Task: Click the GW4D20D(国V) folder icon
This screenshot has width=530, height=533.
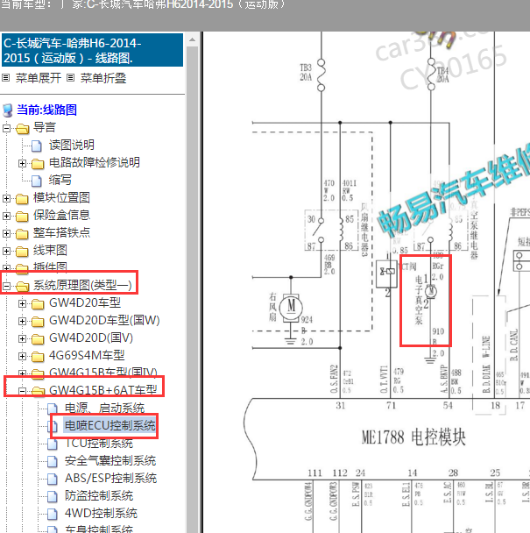Action: click(38, 338)
